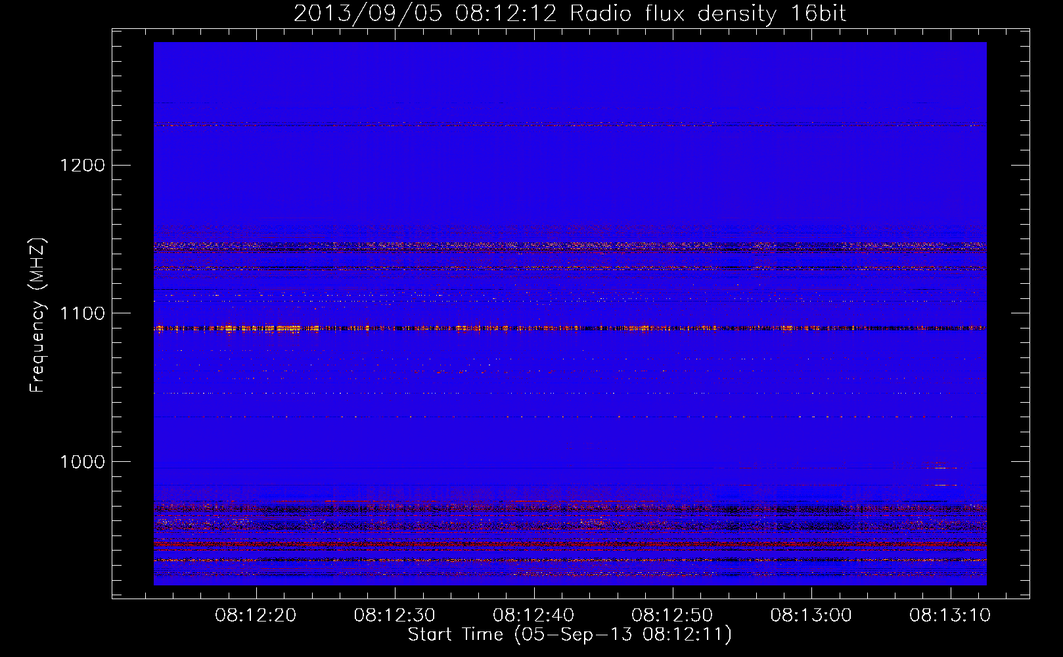
Task: Click the "Start Time (05-Sep-13 08:12:11)" axis label
Action: 570,635
